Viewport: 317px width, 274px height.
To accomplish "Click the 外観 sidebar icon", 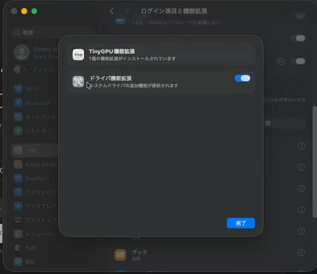I will (18, 248).
